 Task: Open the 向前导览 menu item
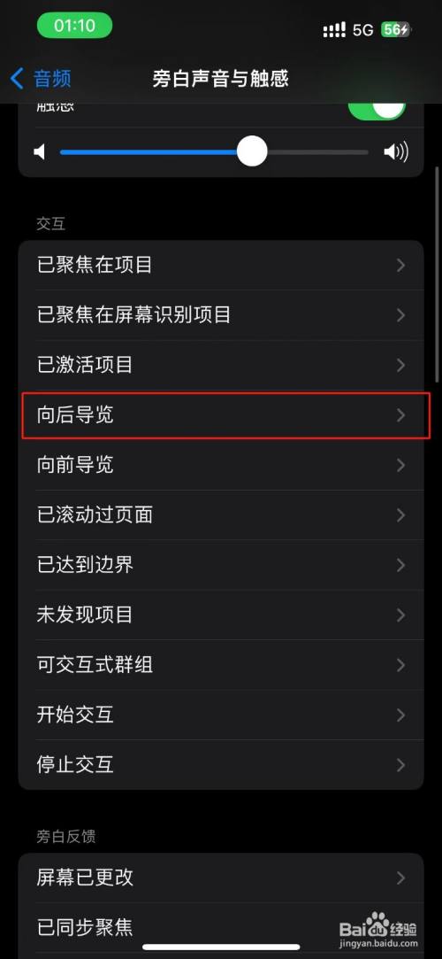click(x=221, y=465)
